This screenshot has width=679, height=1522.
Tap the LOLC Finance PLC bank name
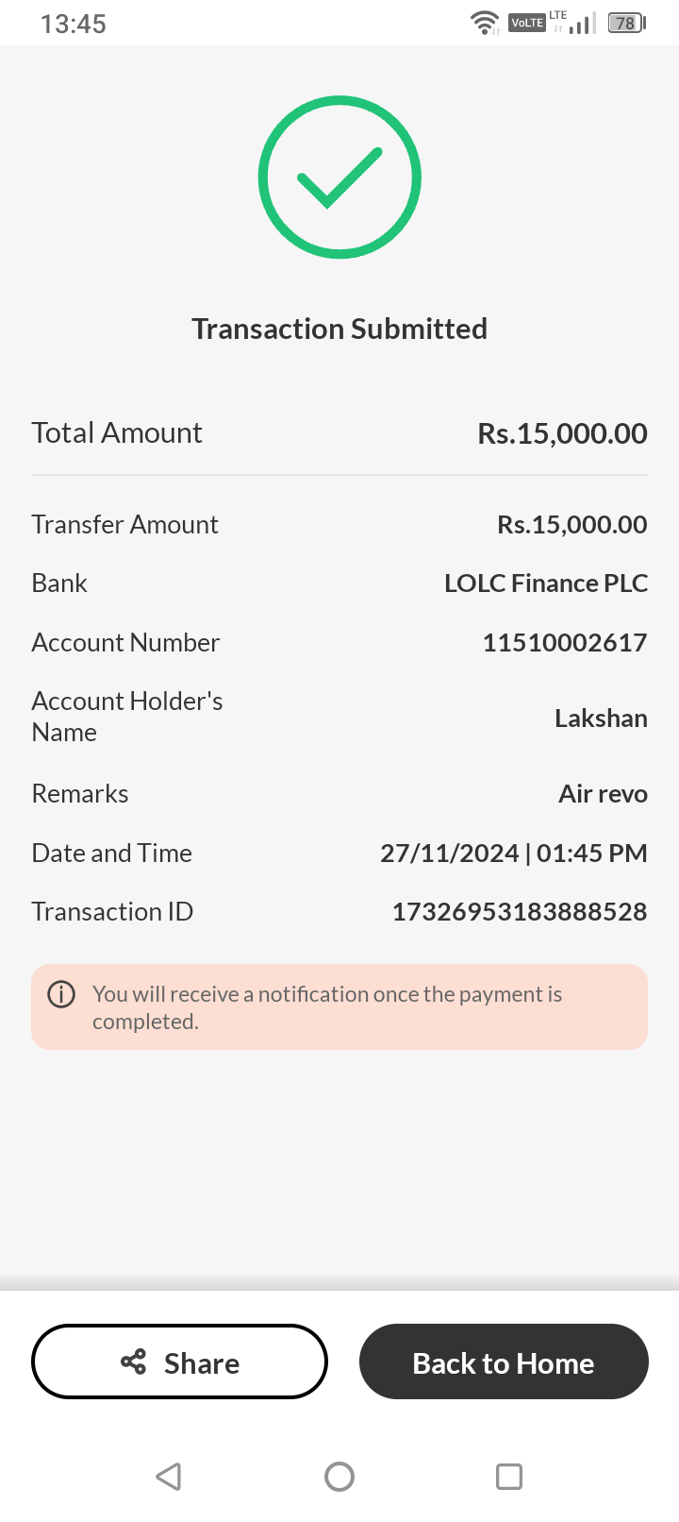tap(546, 583)
